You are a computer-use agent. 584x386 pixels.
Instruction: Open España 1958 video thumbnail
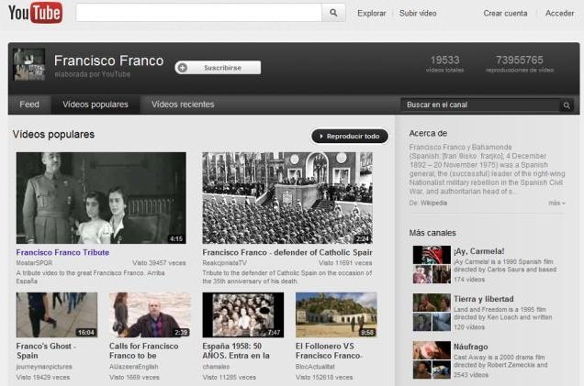(242, 315)
